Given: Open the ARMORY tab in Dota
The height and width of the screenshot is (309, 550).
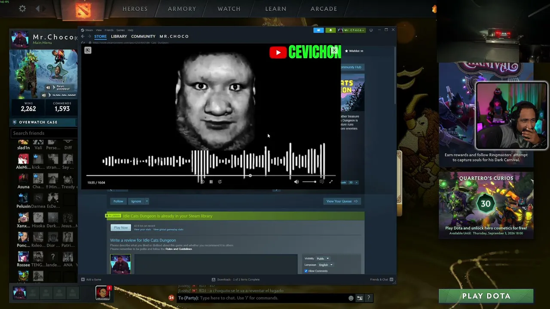Looking at the screenshot, I should click(182, 9).
